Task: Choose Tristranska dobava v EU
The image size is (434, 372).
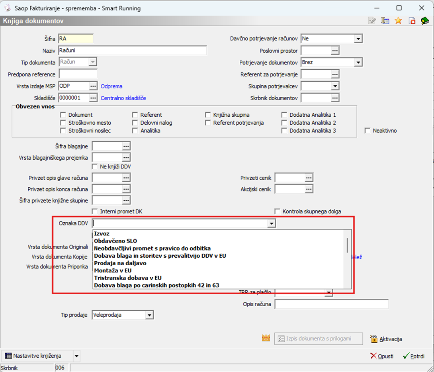Action: pos(219,278)
